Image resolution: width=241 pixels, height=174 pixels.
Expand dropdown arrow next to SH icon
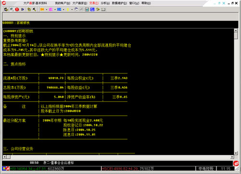46,10
